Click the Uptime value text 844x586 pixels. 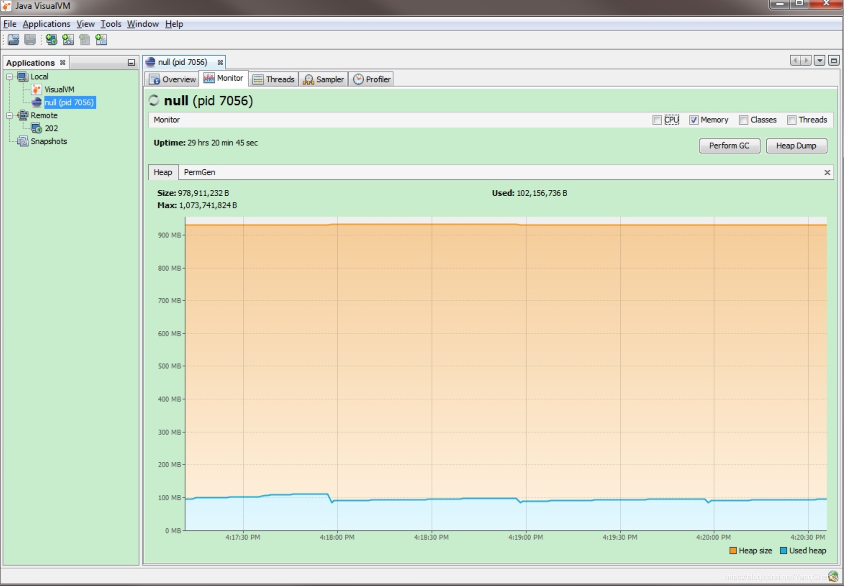coord(223,143)
